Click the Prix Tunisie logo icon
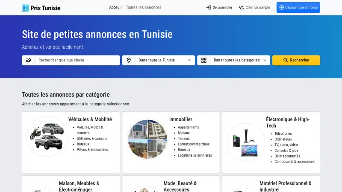Image resolution: width=342 pixels, height=192 pixels. click(25, 8)
